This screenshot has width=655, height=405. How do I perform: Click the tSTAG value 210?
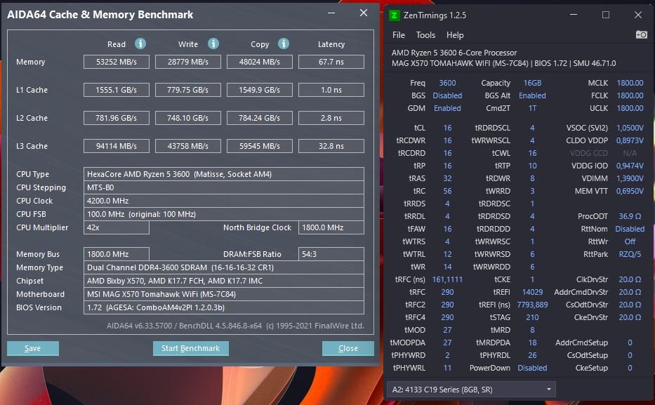point(532,317)
